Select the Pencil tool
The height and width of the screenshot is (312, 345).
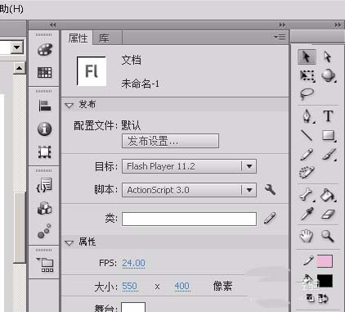(307, 155)
